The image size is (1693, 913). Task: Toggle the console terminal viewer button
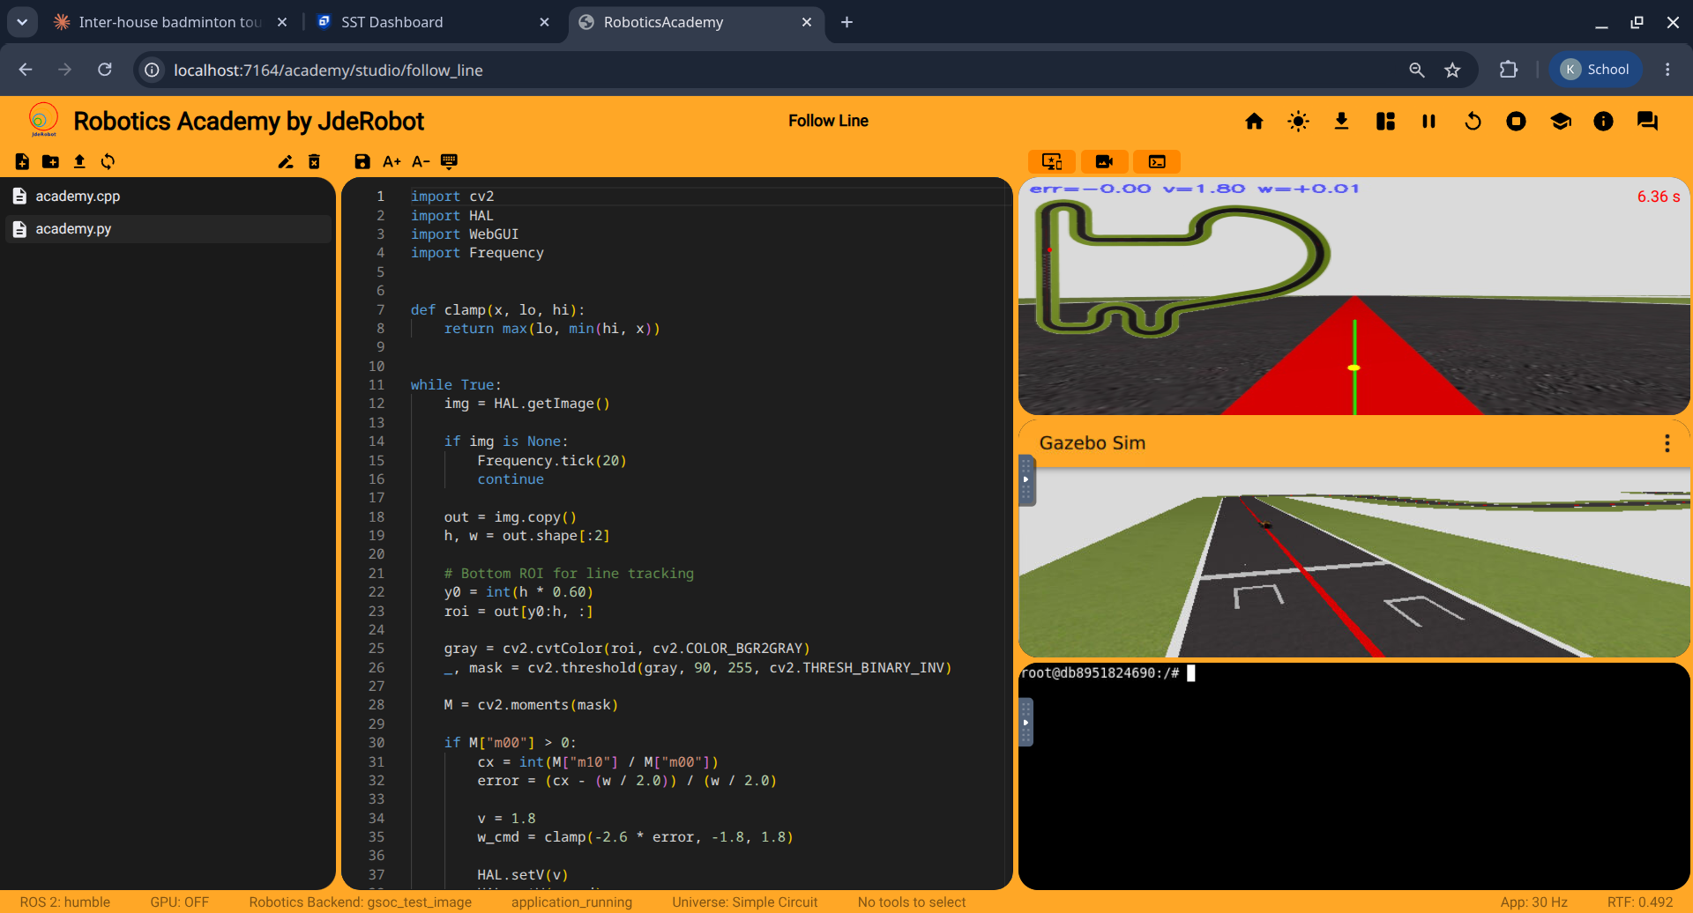(x=1157, y=161)
